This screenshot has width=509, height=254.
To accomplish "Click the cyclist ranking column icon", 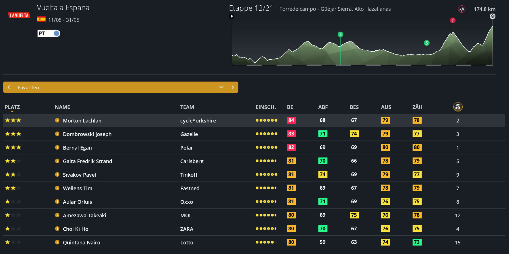I will [458, 107].
